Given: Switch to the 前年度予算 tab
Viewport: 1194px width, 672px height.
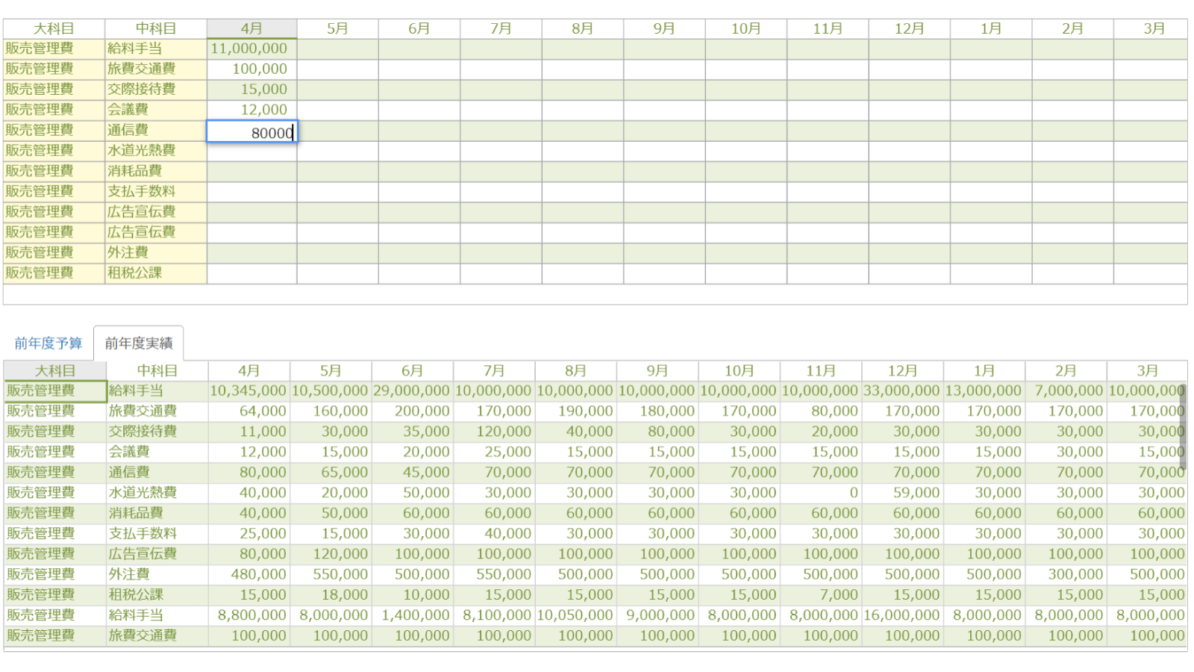Looking at the screenshot, I should pyautogui.click(x=49, y=343).
